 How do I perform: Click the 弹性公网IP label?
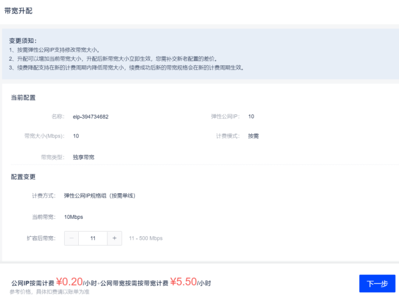pyautogui.click(x=225, y=116)
